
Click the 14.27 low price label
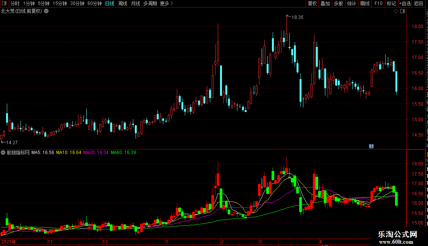point(12,143)
